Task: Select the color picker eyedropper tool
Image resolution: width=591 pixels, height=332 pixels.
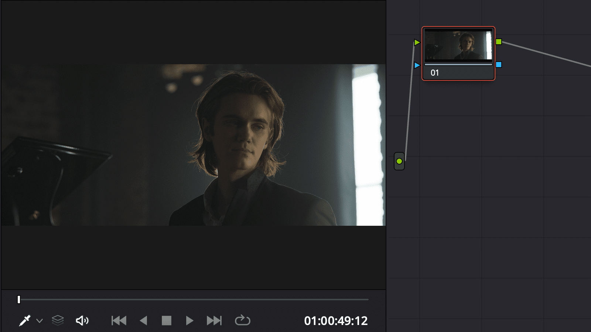Action: click(25, 320)
